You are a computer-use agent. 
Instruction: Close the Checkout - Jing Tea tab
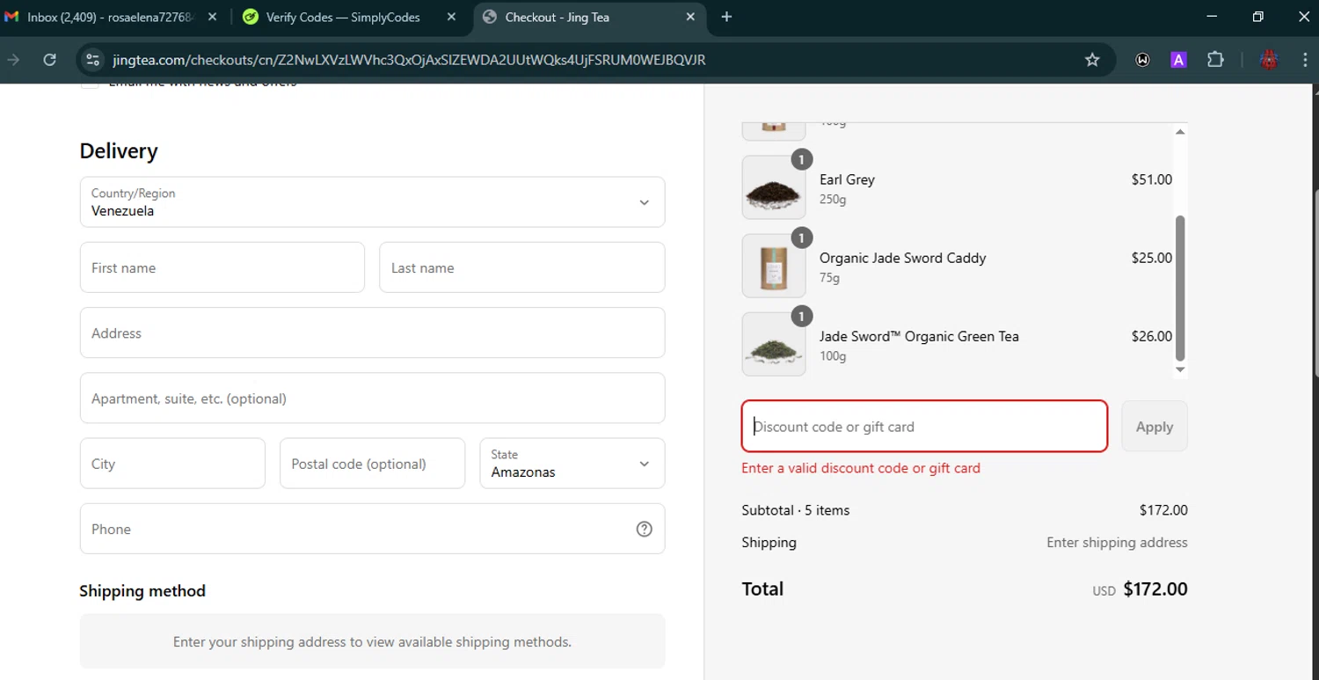[x=690, y=17]
